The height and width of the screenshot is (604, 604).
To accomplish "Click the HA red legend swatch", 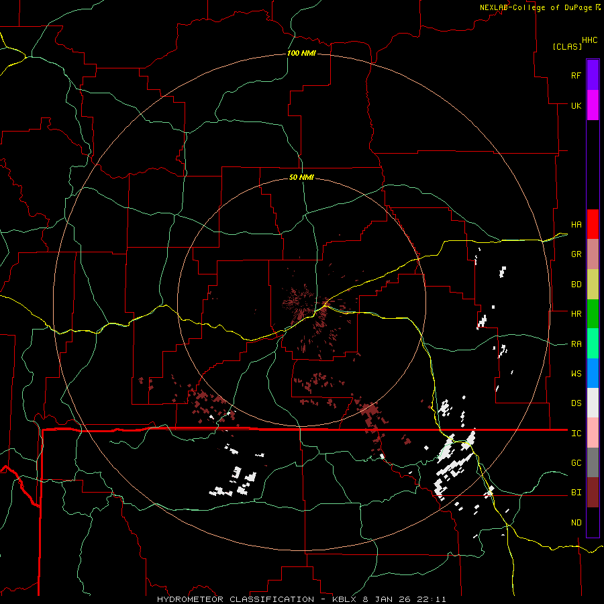I will click(x=593, y=224).
